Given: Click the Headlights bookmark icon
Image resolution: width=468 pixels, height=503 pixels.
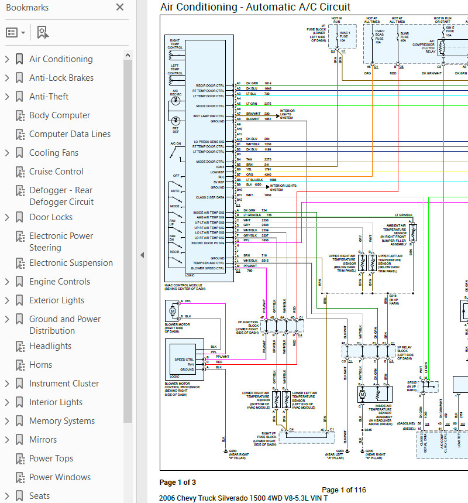Looking at the screenshot, I should [20, 347].
